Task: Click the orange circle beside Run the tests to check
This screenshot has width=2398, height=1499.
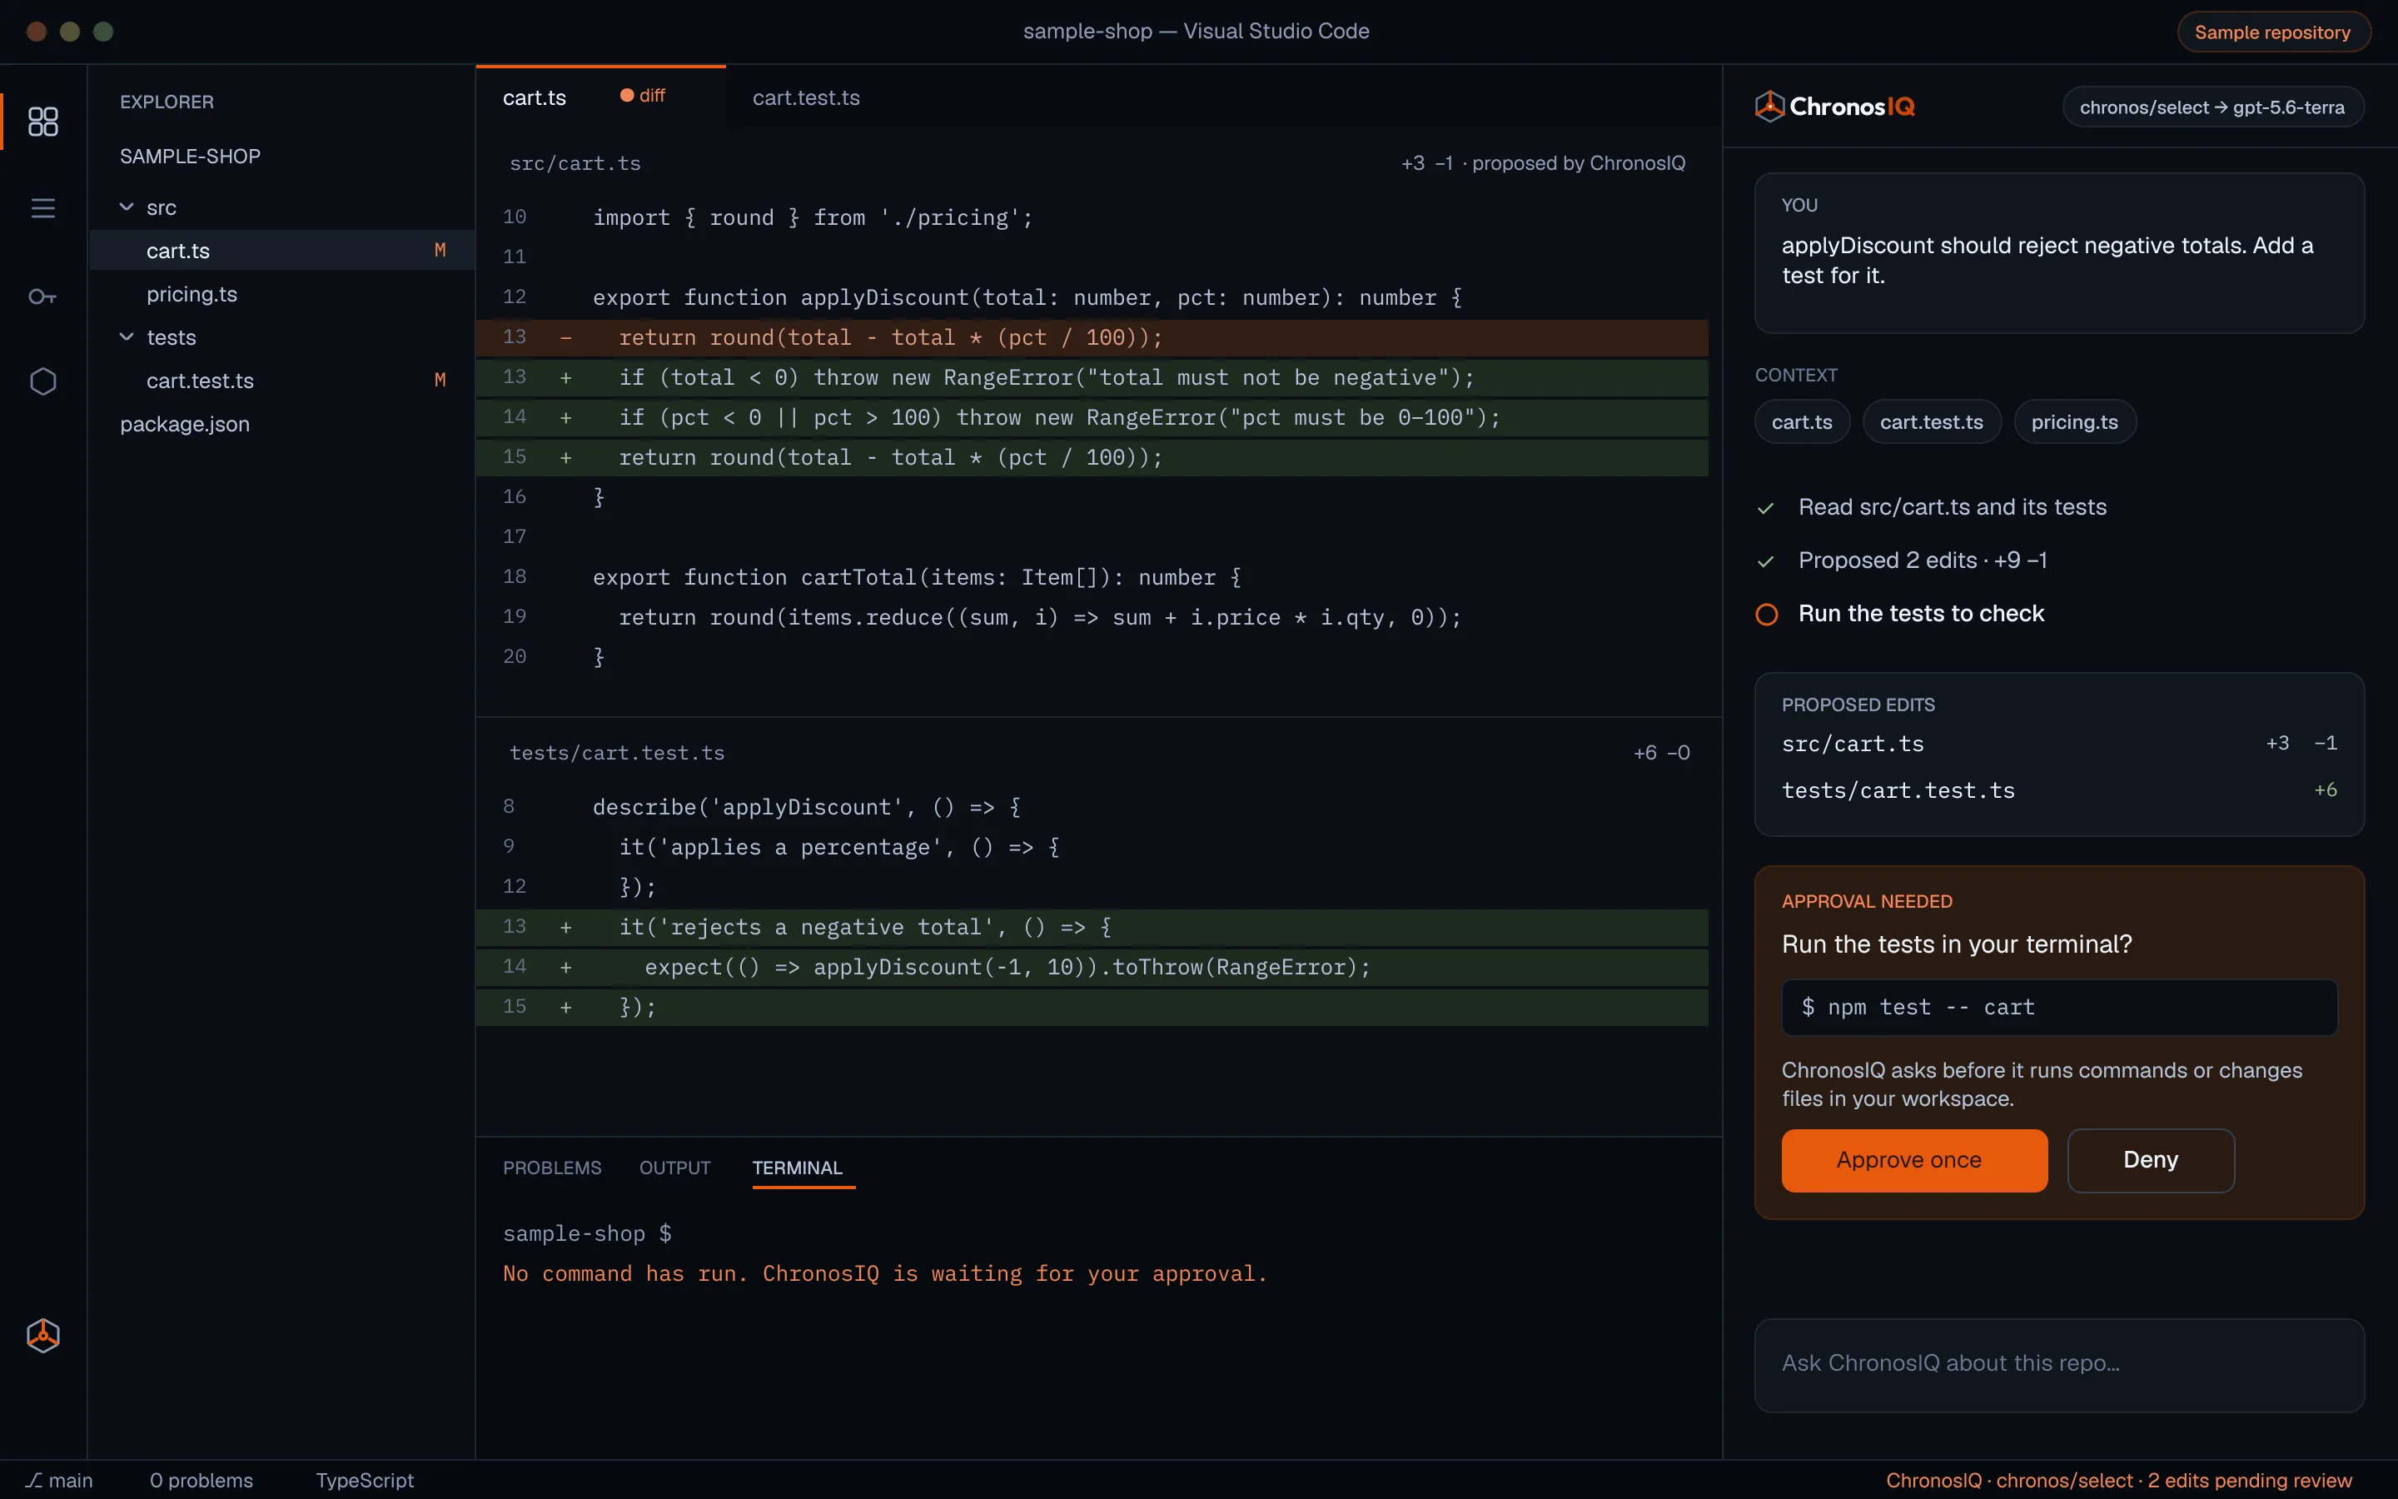Action: 1766,614
